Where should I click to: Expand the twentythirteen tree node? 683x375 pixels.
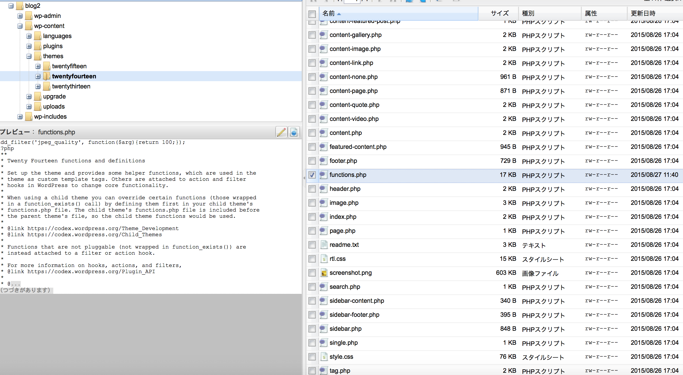pyautogui.click(x=38, y=86)
